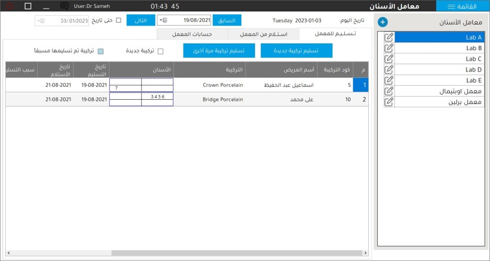Click the edit icon for Lab A

coord(389,38)
